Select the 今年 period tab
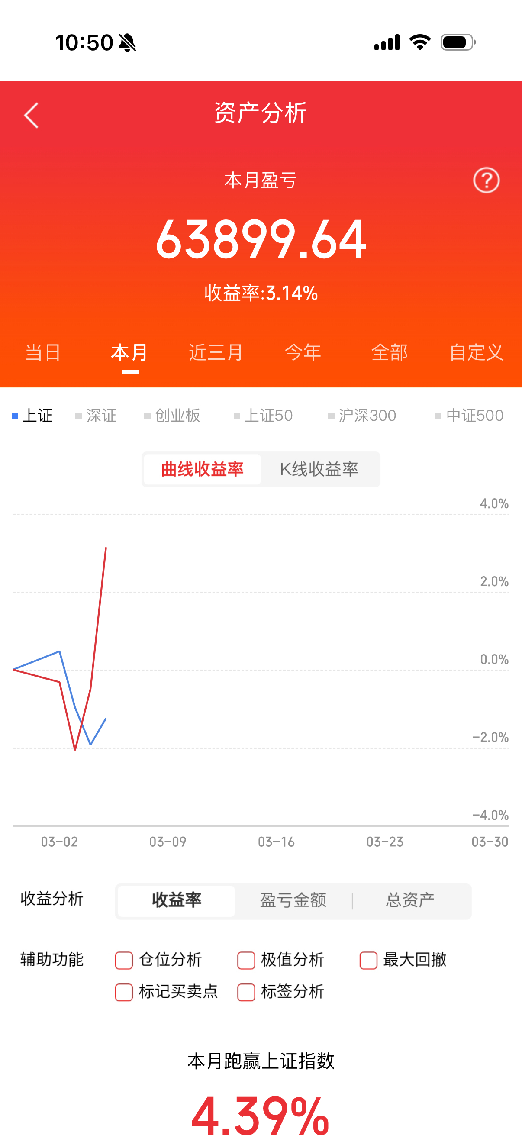 [x=303, y=352]
